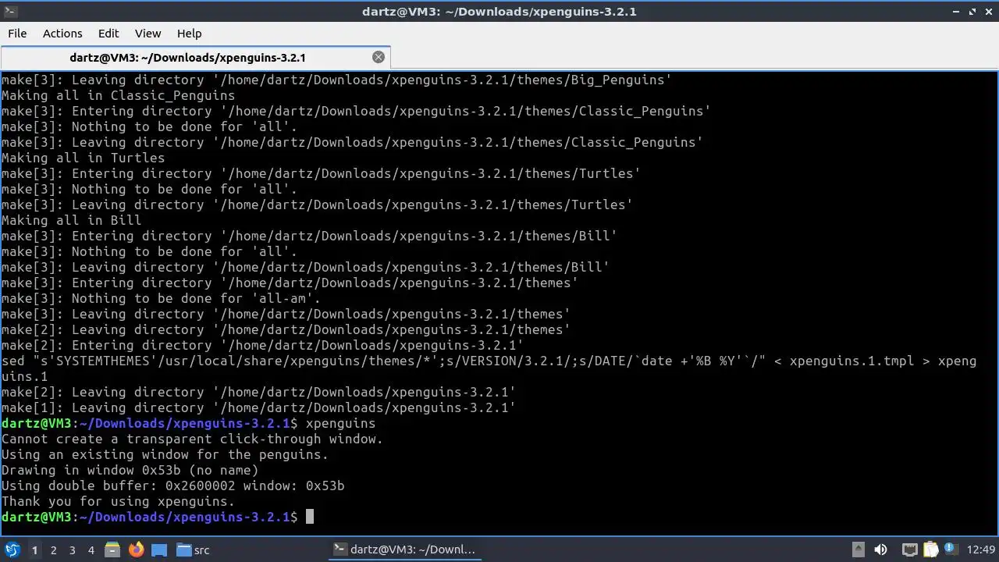Viewport: 999px width, 562px height.
Task: Switch to workspace 1
Action: (x=34, y=550)
